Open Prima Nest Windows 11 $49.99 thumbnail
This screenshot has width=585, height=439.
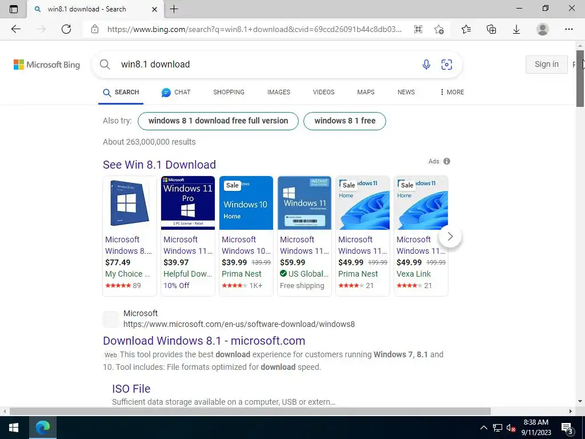(363, 203)
